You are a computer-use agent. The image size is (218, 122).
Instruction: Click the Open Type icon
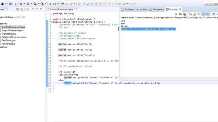(62, 4)
